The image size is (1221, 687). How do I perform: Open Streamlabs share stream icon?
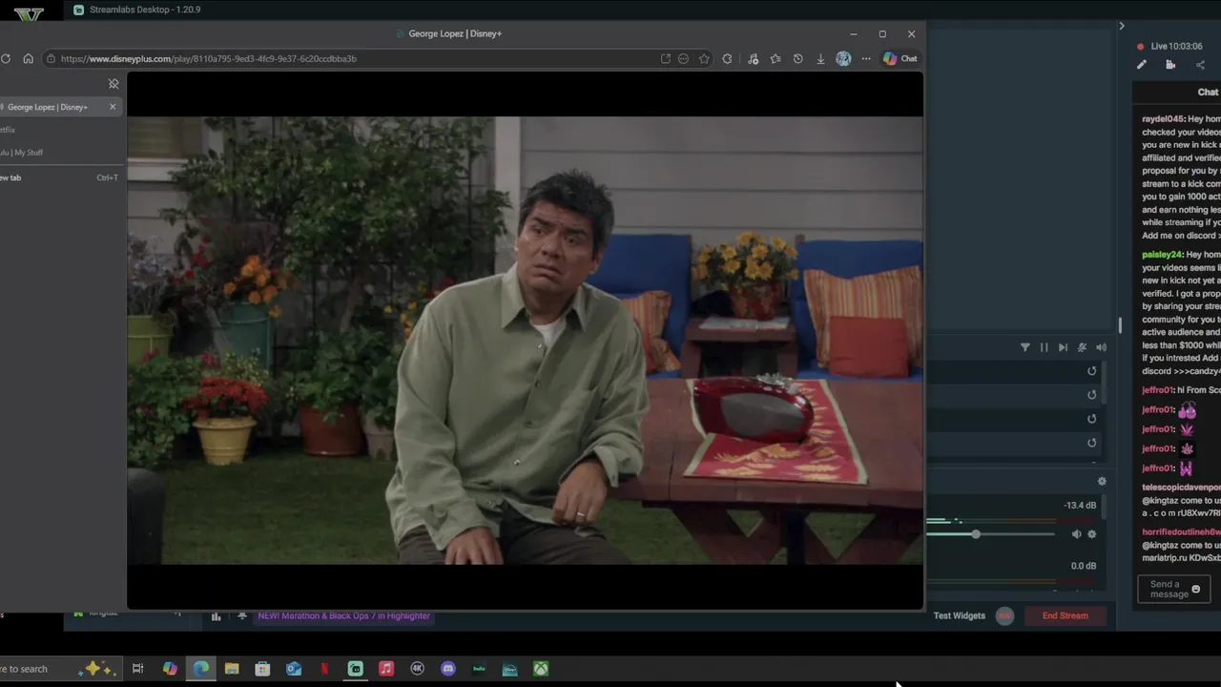[x=1200, y=65]
